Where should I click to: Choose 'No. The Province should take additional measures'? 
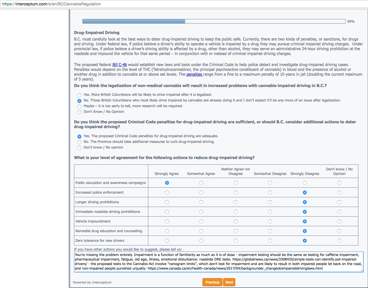point(79,142)
